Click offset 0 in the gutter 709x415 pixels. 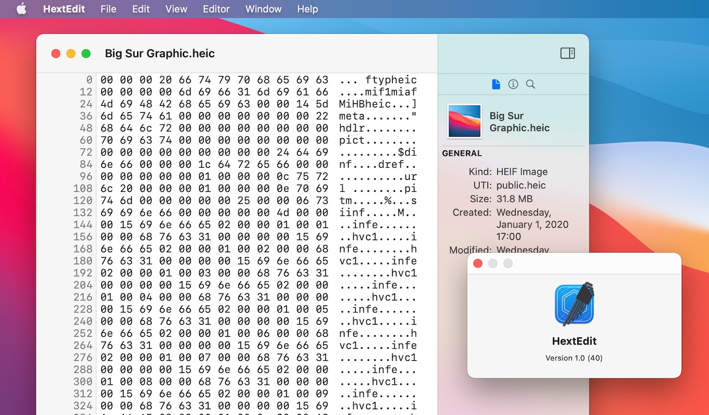(89, 80)
